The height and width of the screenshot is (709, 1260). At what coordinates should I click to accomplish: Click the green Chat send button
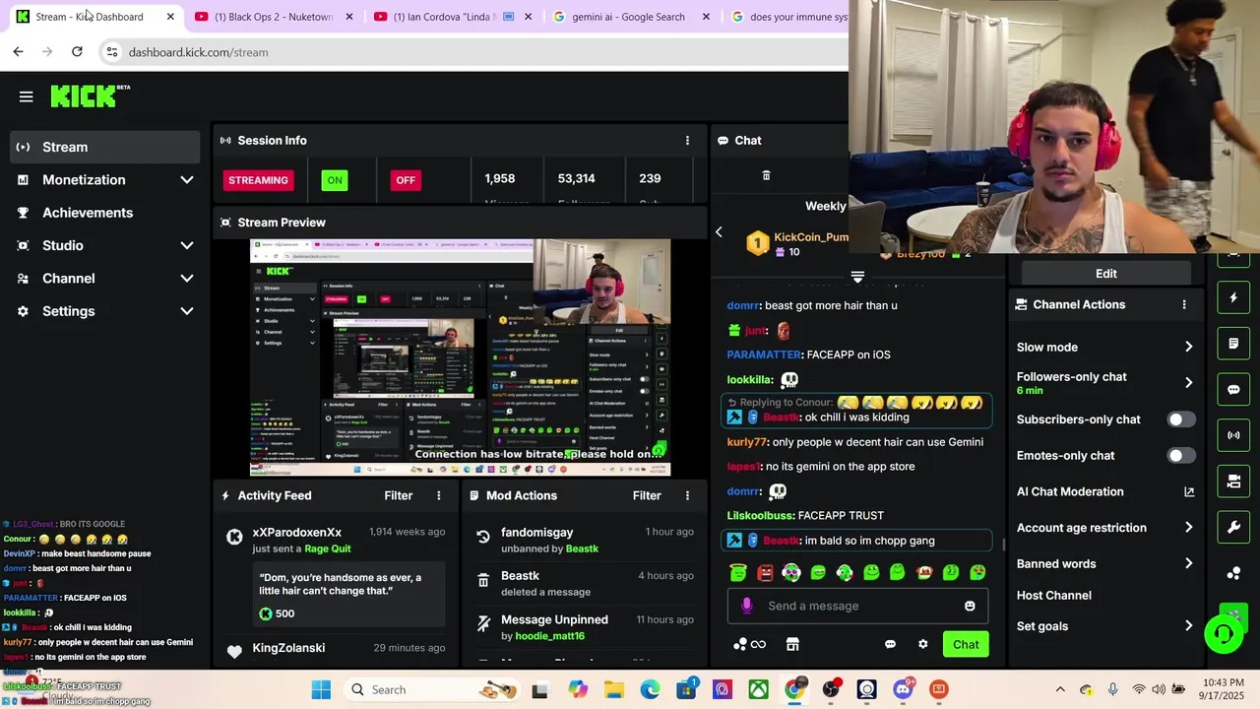click(x=966, y=644)
